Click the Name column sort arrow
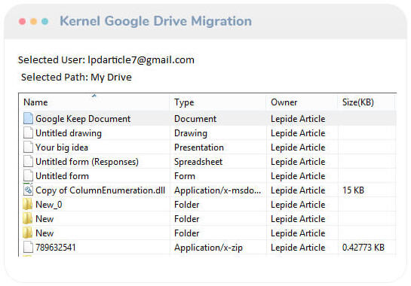 [94, 96]
